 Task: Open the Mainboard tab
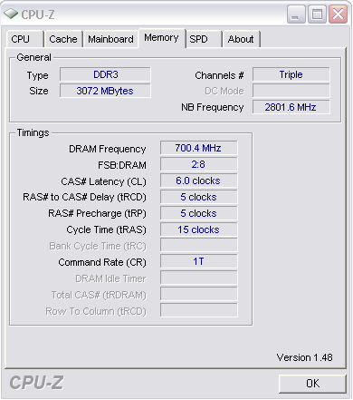(x=110, y=39)
